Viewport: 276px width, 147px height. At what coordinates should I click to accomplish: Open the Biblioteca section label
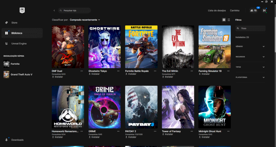17,33
